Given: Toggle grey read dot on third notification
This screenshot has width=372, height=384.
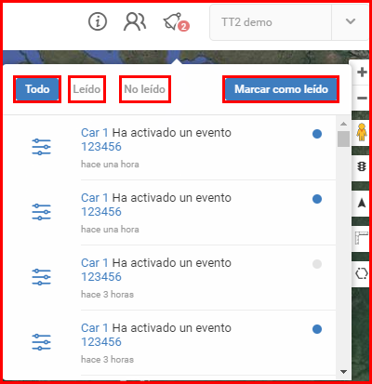Looking at the screenshot, I should (317, 264).
